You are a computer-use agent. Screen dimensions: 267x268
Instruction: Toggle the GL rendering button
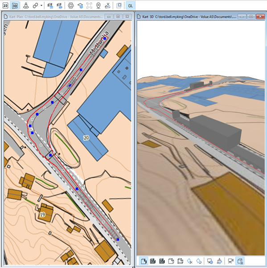[x=130, y=6]
